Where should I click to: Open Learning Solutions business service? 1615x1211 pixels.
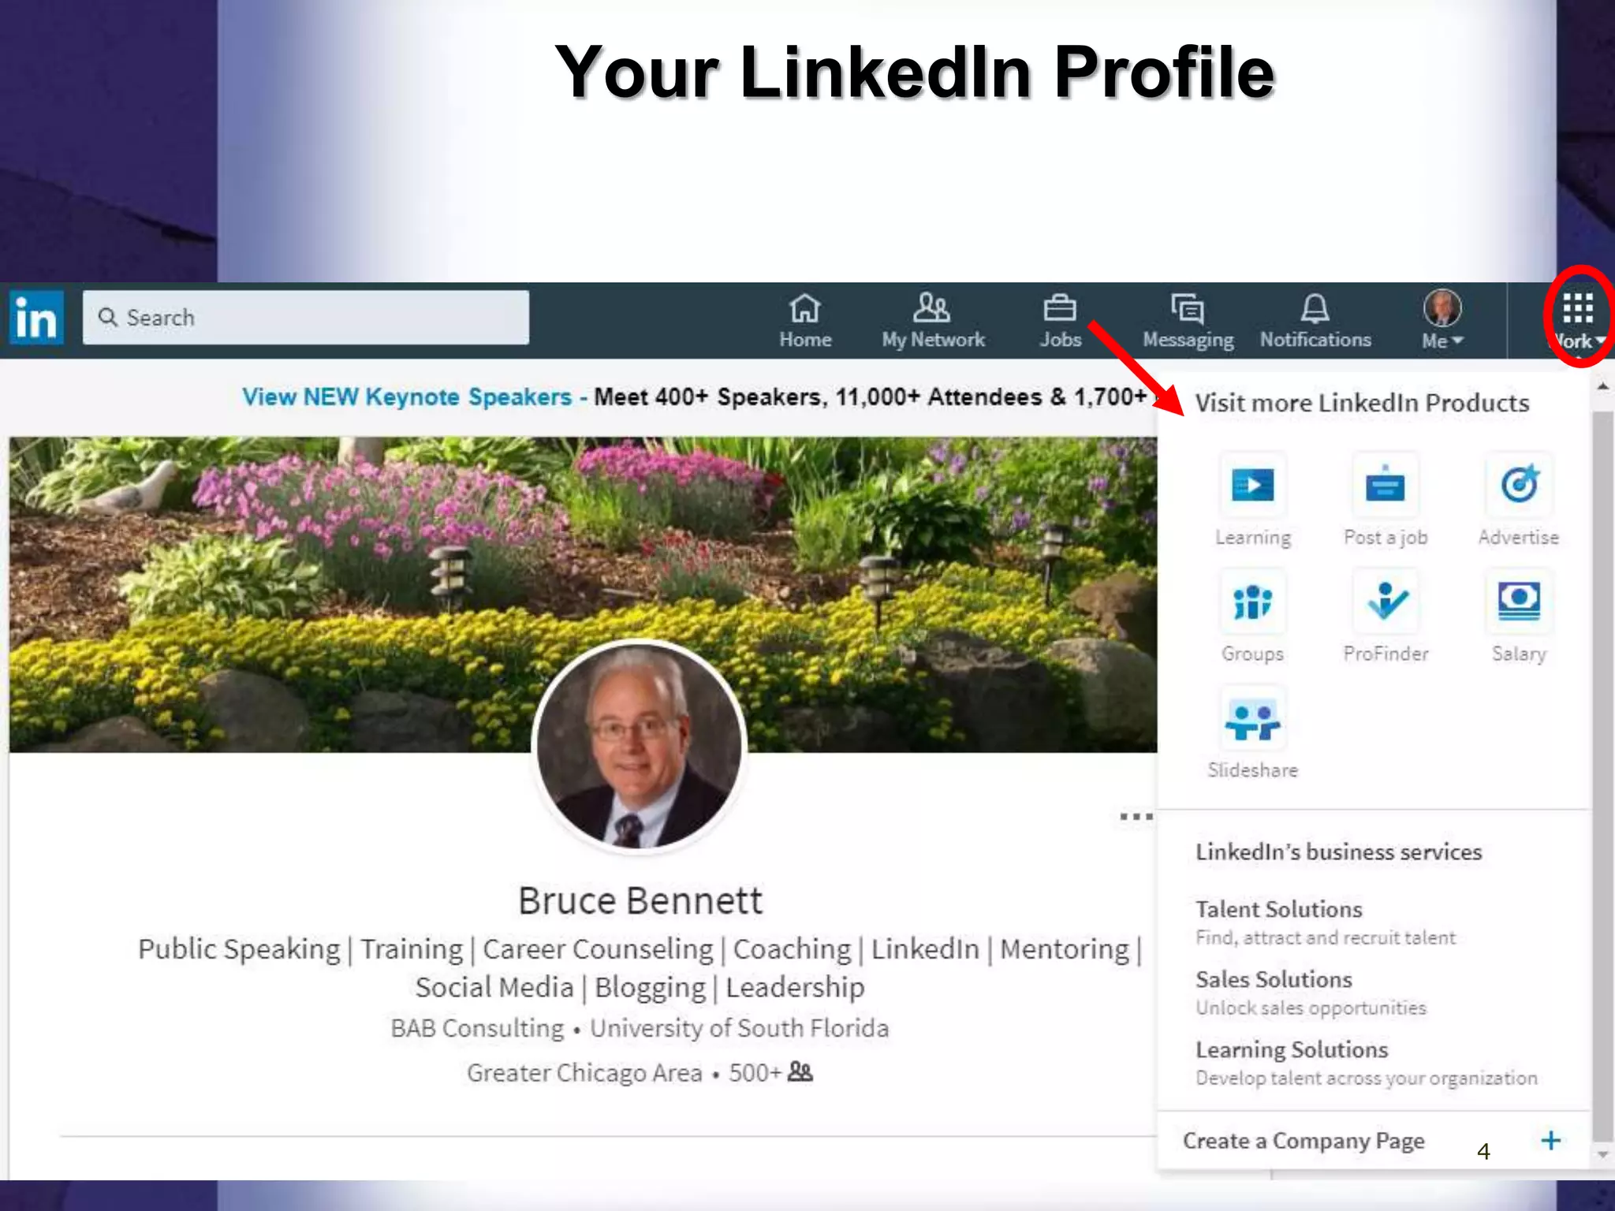coord(1366,1062)
